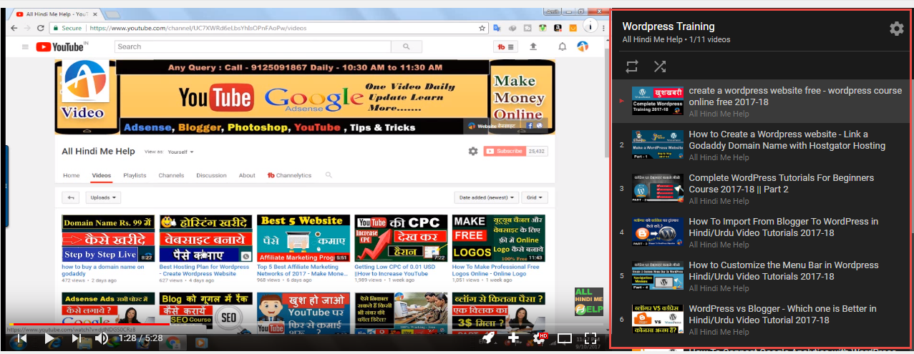Open the channel Home tab
This screenshot has height=354, width=914.
72,175
